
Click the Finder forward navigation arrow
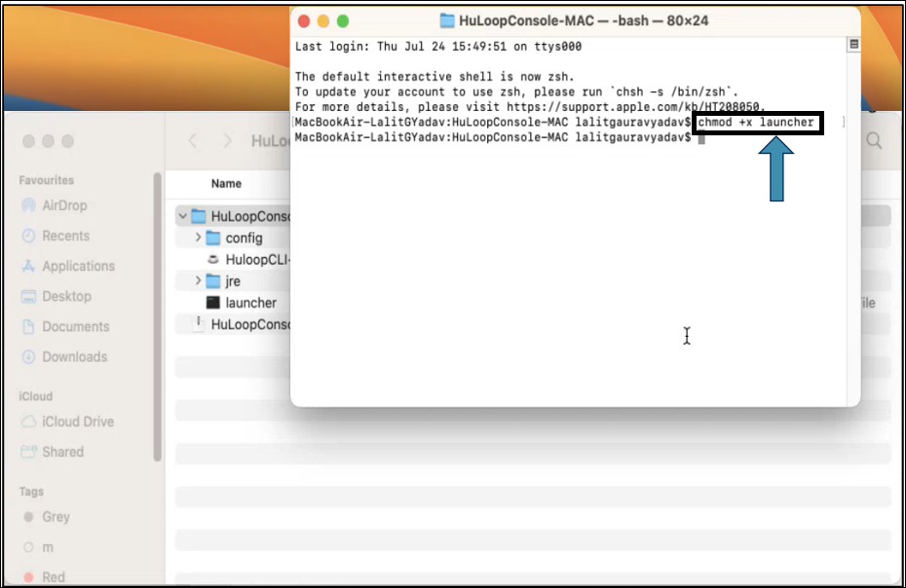coord(227,141)
